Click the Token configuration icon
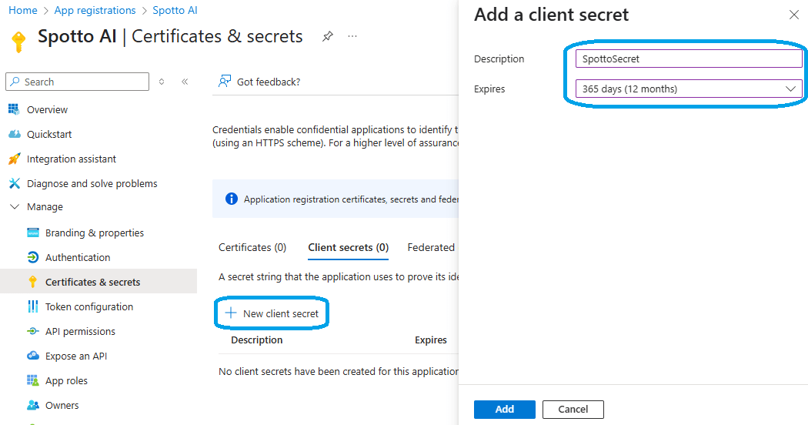The width and height of the screenshot is (808, 425). pos(32,306)
